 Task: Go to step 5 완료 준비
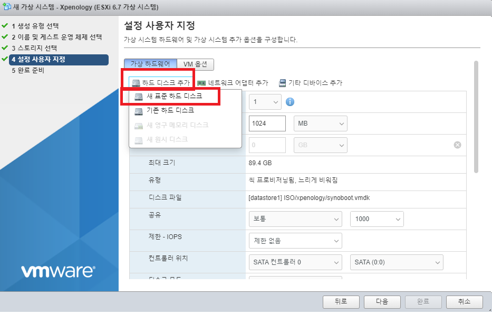pyautogui.click(x=28, y=70)
